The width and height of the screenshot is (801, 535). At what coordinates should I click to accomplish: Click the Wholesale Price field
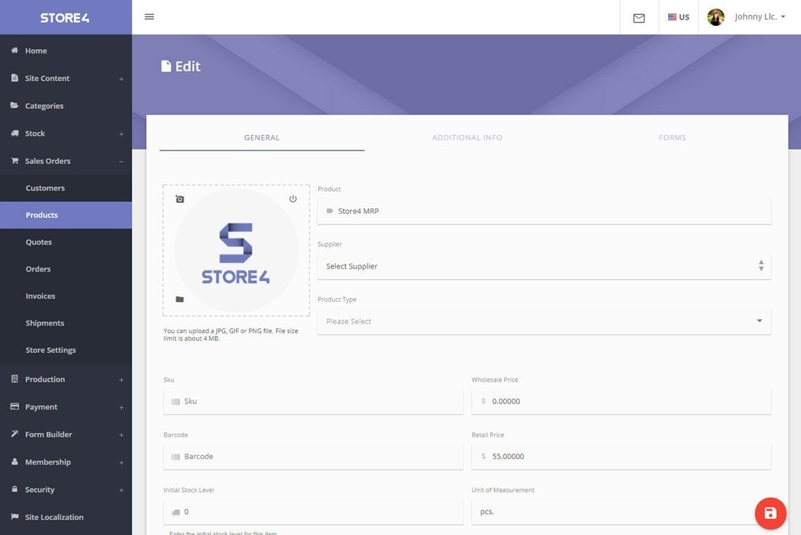[x=621, y=401]
